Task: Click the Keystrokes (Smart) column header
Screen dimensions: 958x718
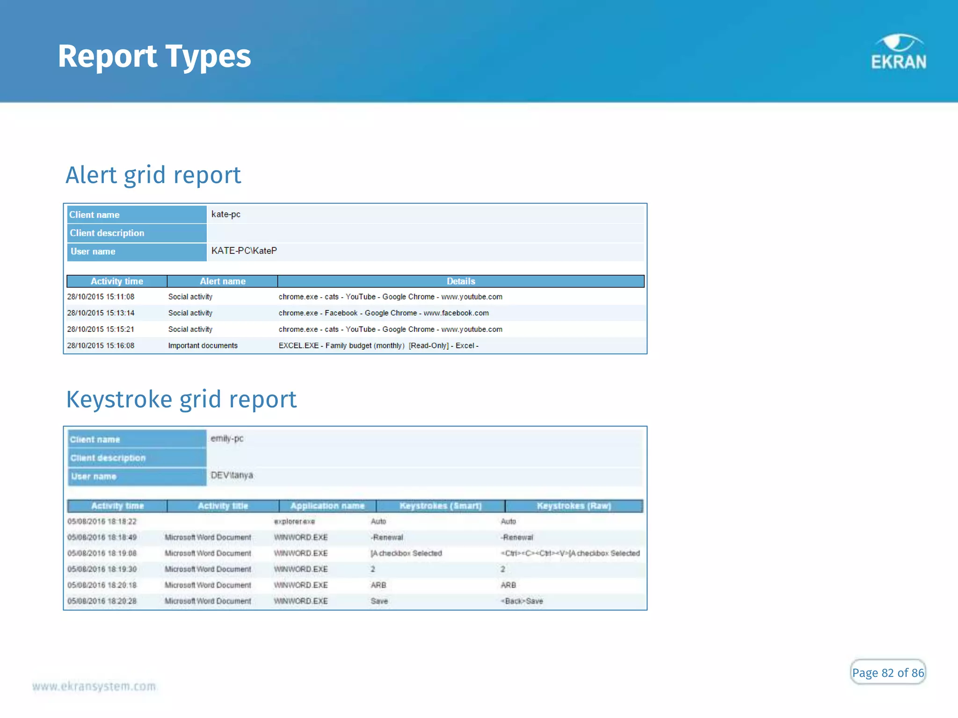Action: [x=440, y=506]
